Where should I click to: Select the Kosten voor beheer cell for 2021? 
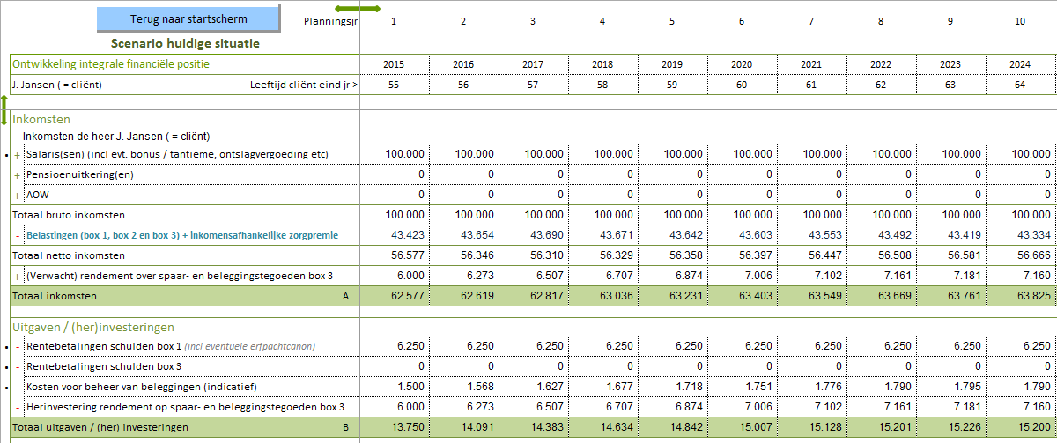tap(811, 387)
